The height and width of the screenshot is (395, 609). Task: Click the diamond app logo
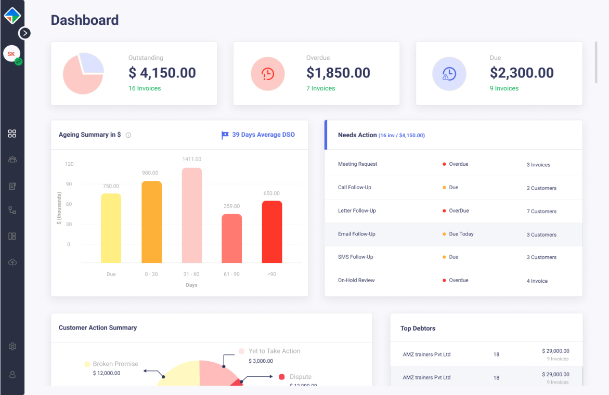[x=12, y=15]
